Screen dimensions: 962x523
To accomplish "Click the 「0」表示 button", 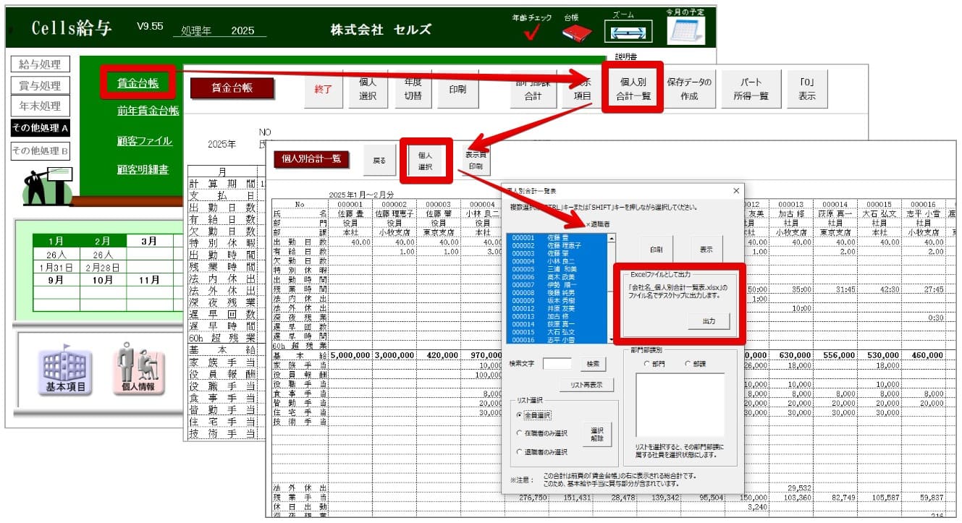I will pos(807,89).
